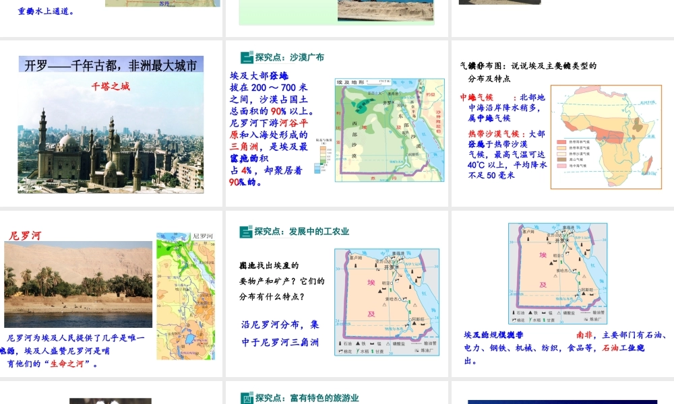
Task: Open the 探究点：富有特色的旅游业 slide at bottom
Action: (x=337, y=393)
